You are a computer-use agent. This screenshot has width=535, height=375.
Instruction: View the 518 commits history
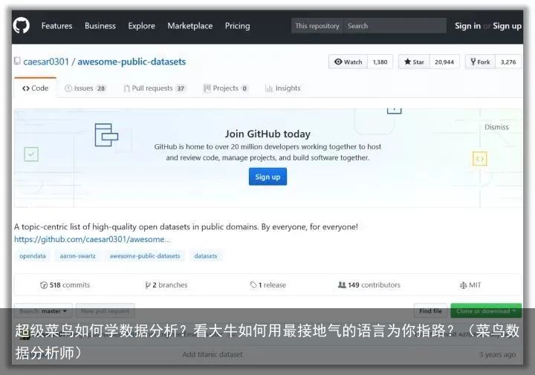65,285
